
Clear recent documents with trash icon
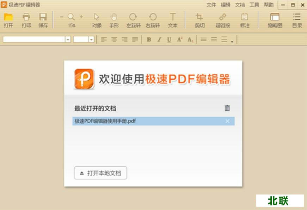coord(228,108)
